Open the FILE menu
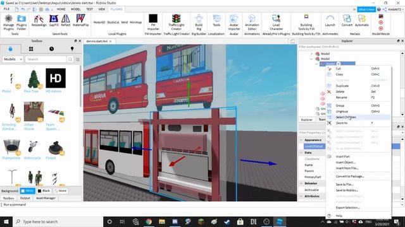Image resolution: width=405 pixels, height=227 pixels. coord(6,9)
